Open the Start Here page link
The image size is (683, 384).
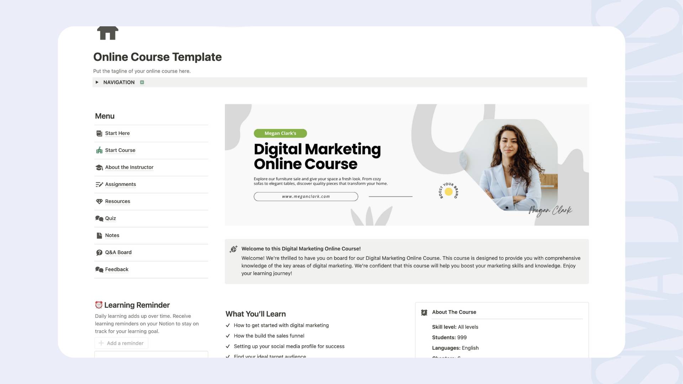point(117,133)
